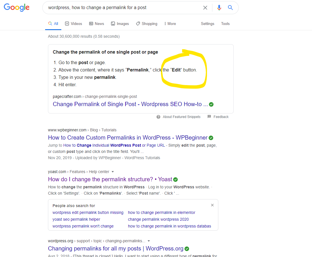Click 'wordpress edit permalink button missing' suggestion
The width and height of the screenshot is (312, 257).
pos(88,212)
